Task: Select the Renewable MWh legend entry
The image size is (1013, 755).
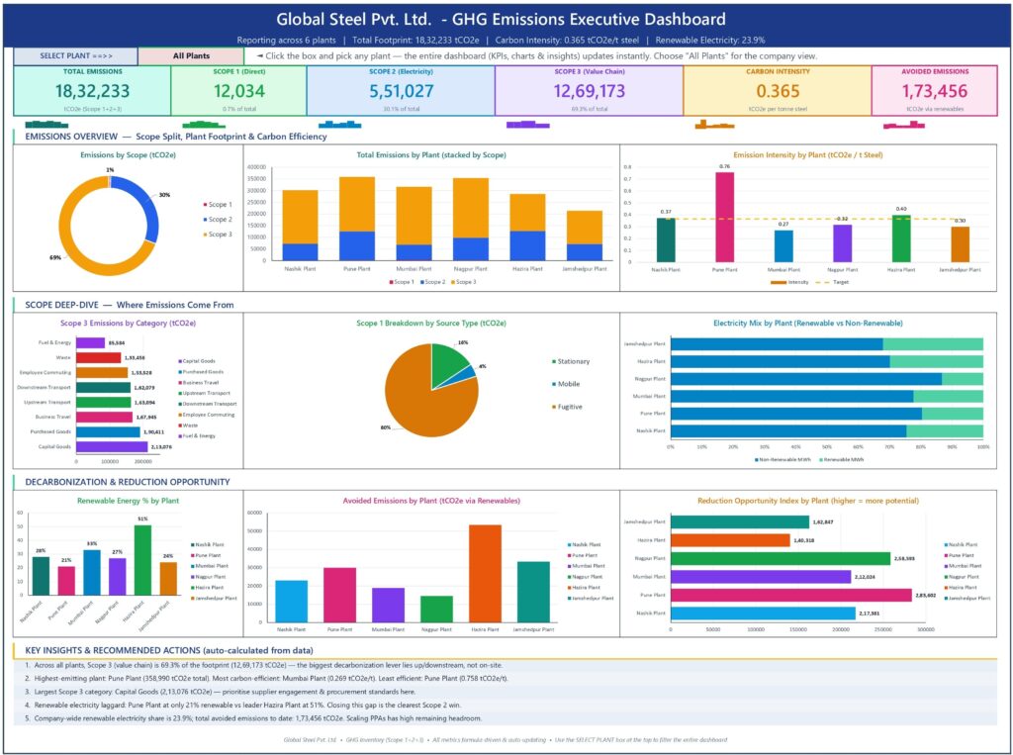Action: pos(841,459)
